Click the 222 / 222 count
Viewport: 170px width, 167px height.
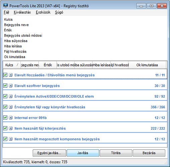158,129
